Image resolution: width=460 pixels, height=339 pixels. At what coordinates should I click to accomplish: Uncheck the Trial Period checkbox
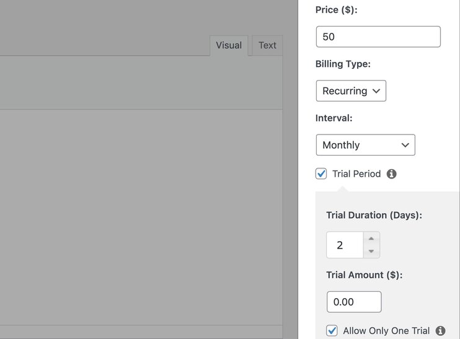tap(321, 174)
